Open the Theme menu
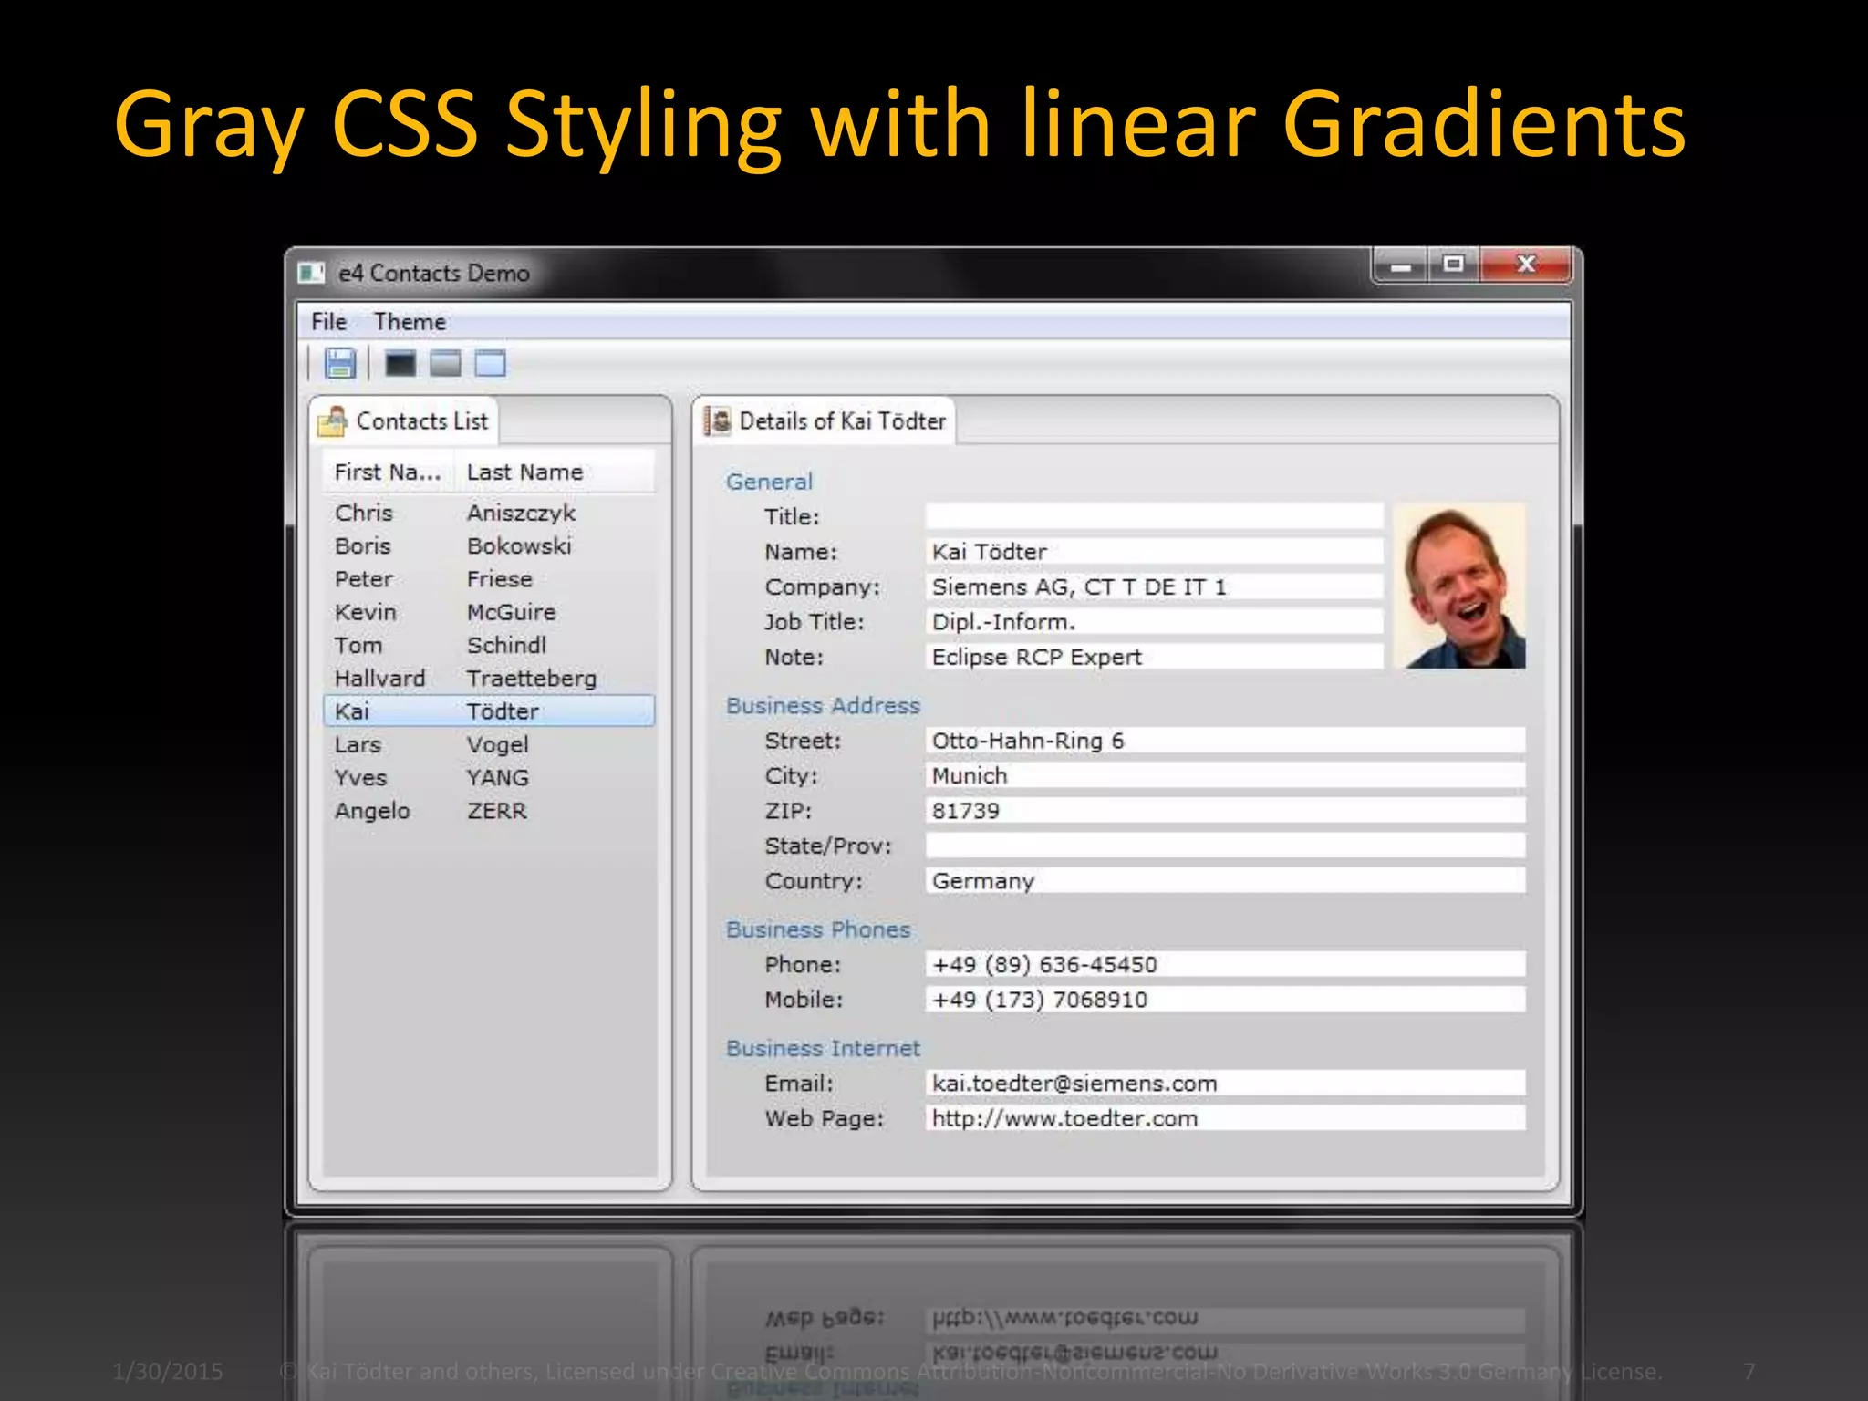 410,322
